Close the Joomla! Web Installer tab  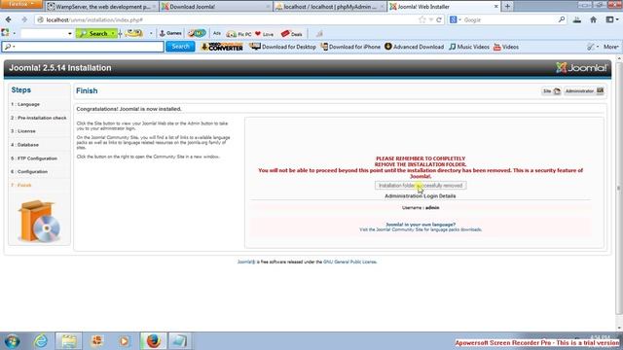coord(496,7)
